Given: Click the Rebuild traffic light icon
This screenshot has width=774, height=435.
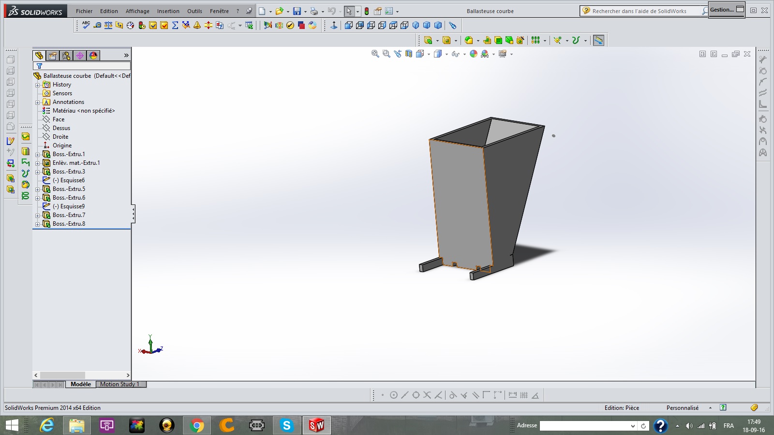Looking at the screenshot, I should pos(367,11).
